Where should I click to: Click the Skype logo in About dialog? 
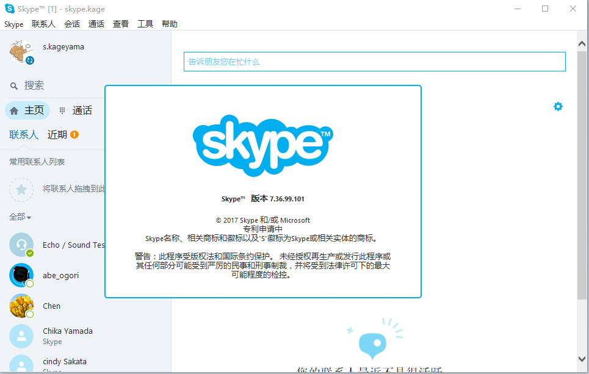click(x=263, y=145)
